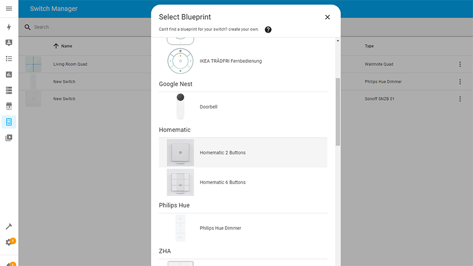The image size is (473, 266).
Task: Click the Homematic 2 Buttons thumbnail
Action: (x=181, y=153)
